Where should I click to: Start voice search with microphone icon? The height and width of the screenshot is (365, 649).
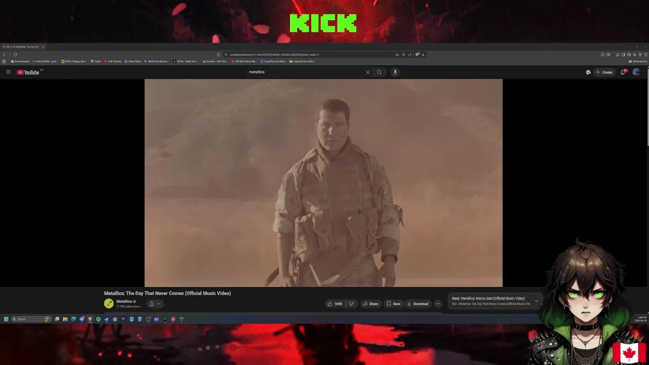pyautogui.click(x=395, y=72)
